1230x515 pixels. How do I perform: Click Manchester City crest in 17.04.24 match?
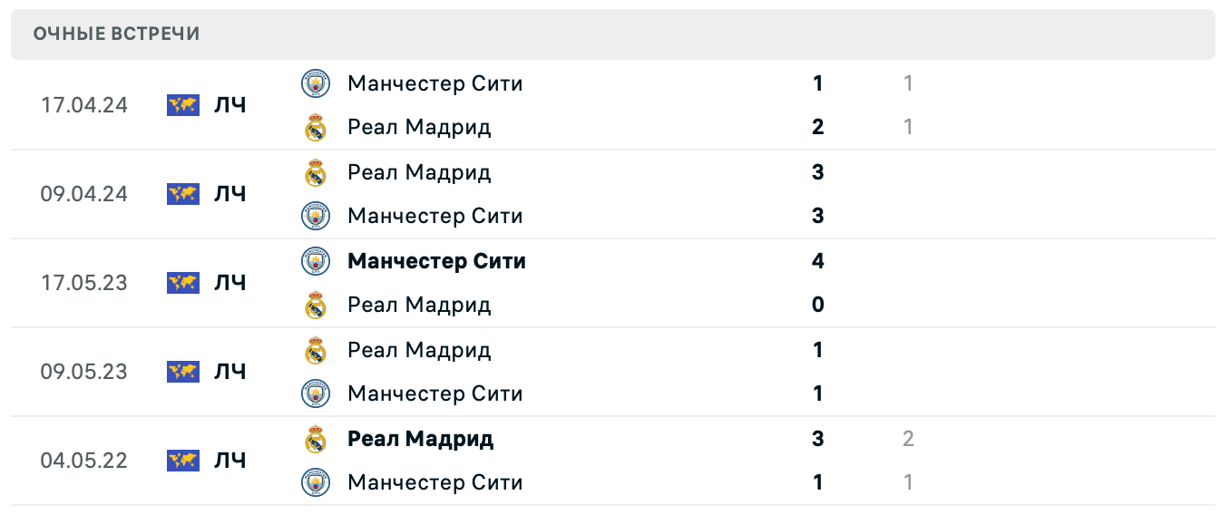(x=315, y=83)
